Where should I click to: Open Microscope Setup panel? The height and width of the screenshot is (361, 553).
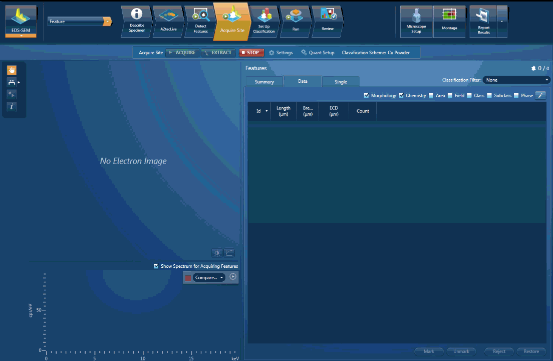tap(416, 22)
